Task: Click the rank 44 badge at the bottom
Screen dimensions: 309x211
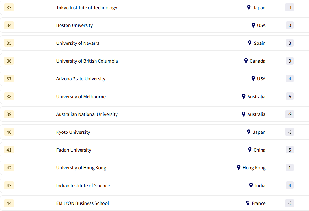Action: coord(9,203)
